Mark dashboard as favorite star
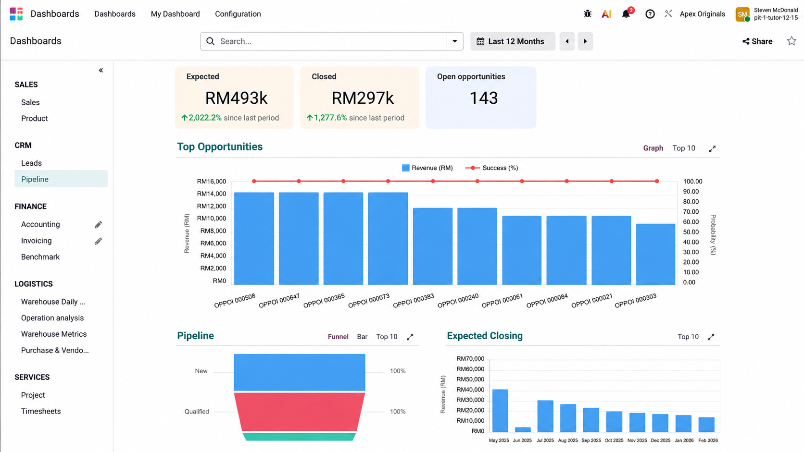The height and width of the screenshot is (452, 804). (x=791, y=41)
